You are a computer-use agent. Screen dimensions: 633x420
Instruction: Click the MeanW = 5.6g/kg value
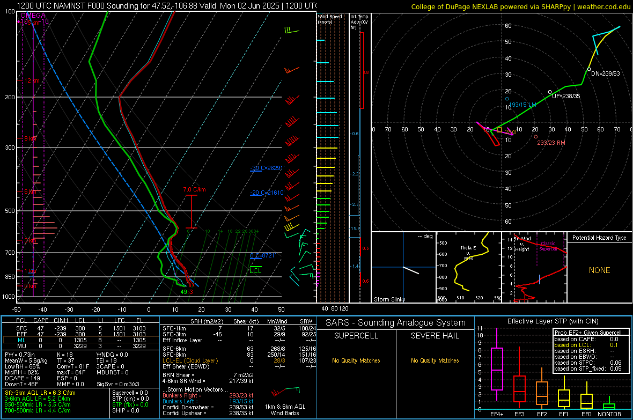(26, 360)
